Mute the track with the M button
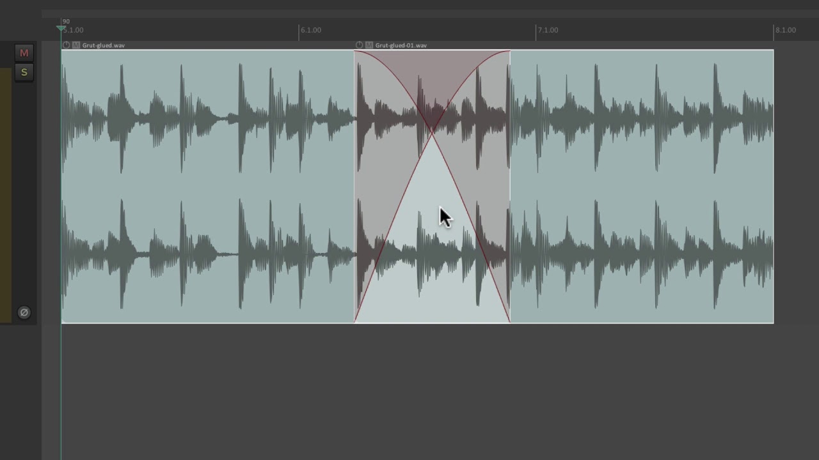Screen dimensions: 819x460 [x=24, y=53]
